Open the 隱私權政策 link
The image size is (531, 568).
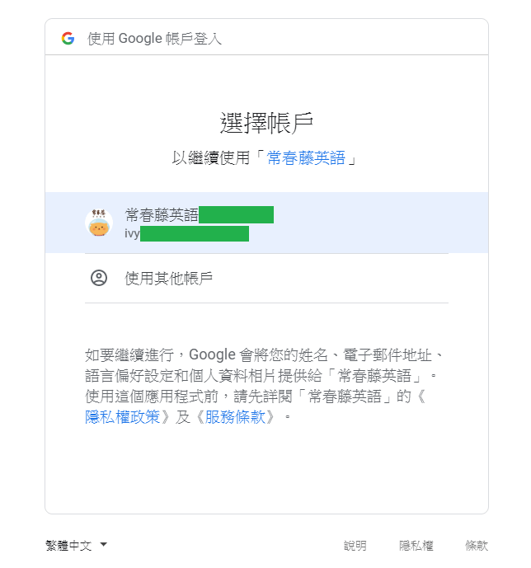click(122, 417)
